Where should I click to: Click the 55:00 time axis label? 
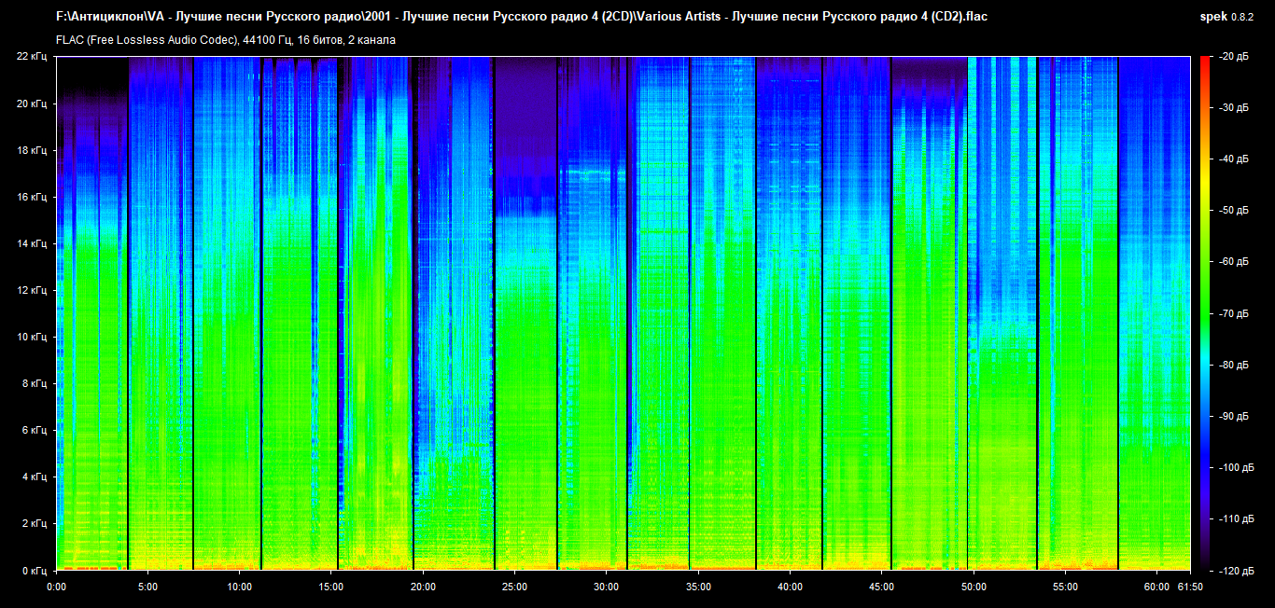1065,587
